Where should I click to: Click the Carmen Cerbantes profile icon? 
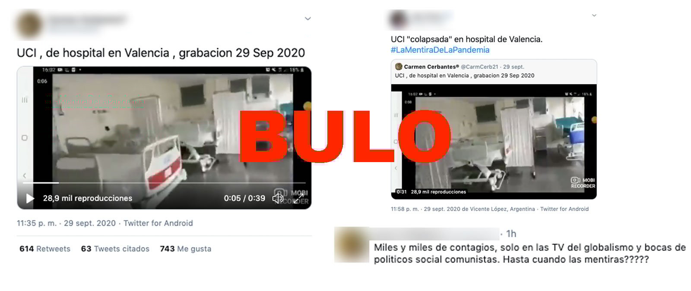click(x=399, y=67)
